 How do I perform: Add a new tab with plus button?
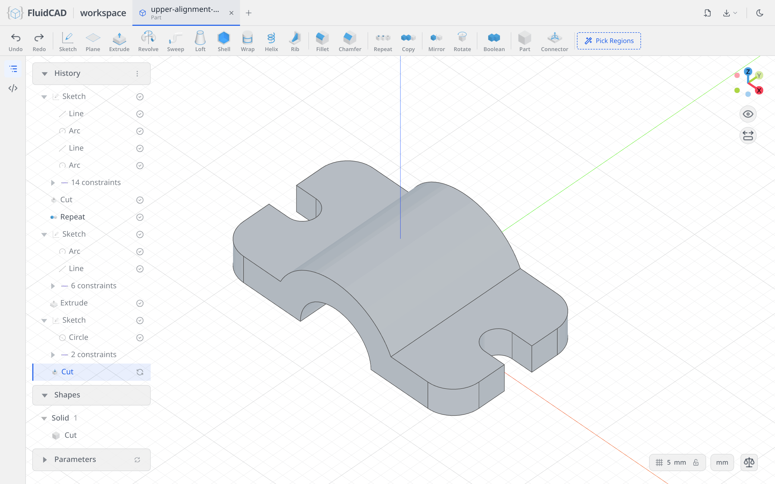point(249,13)
